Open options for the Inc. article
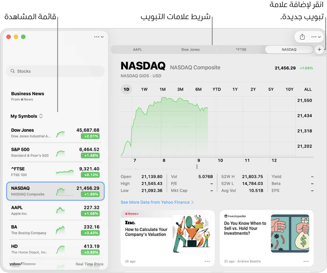 point(207,261)
